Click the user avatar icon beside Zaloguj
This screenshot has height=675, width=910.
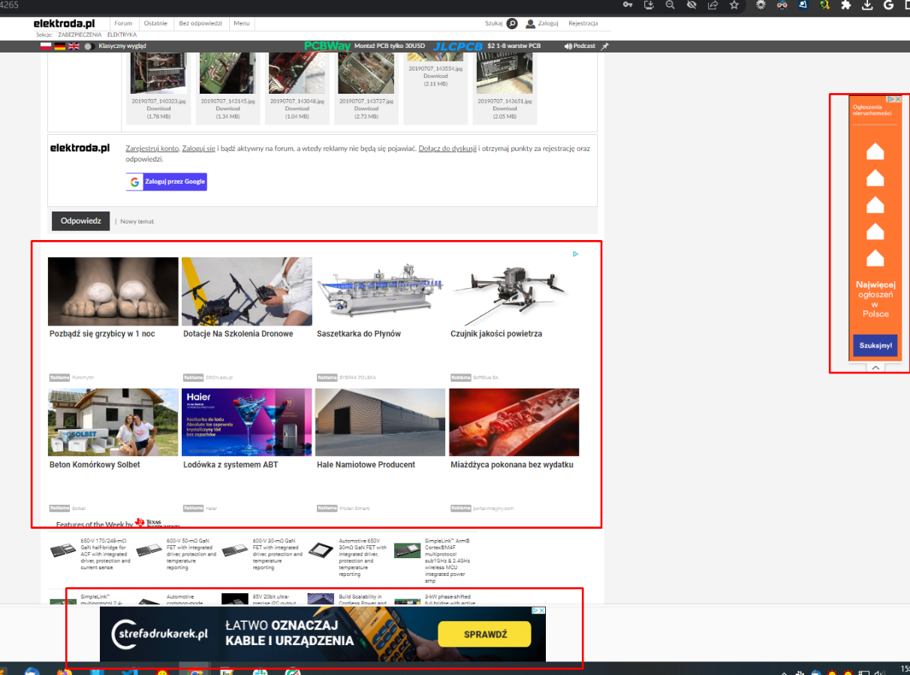click(x=531, y=24)
